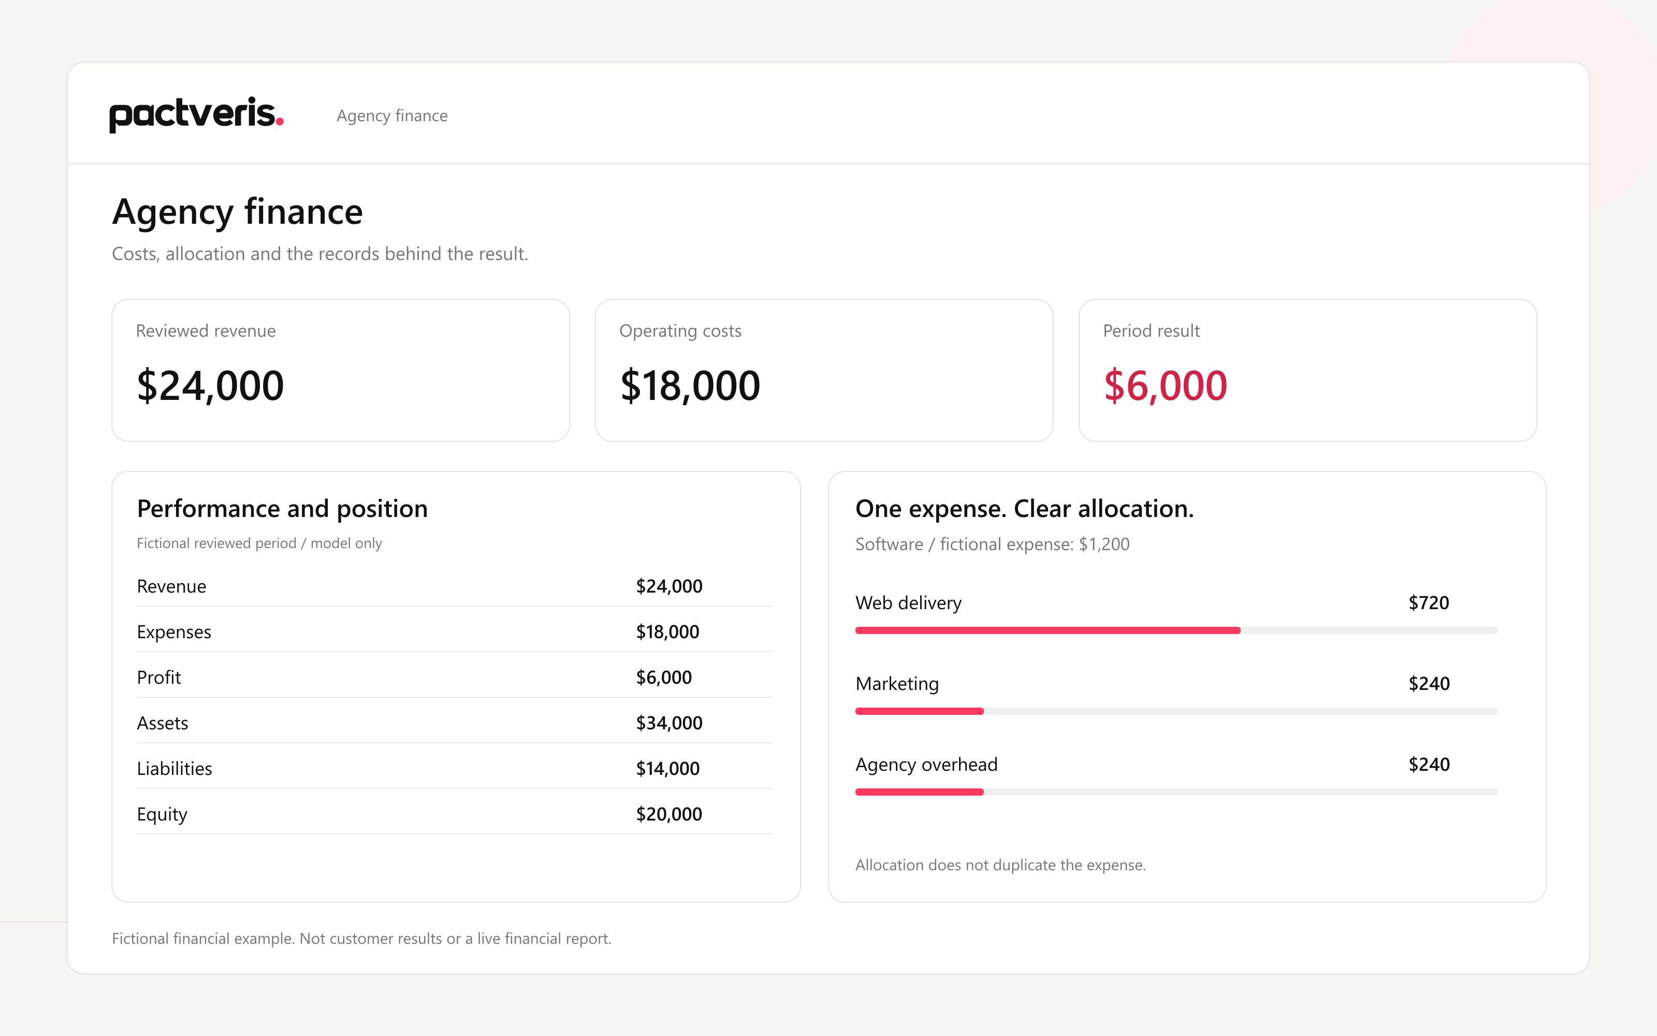Click the $34,000 Assets amount
Image resolution: width=1657 pixels, height=1036 pixels.
669,723
